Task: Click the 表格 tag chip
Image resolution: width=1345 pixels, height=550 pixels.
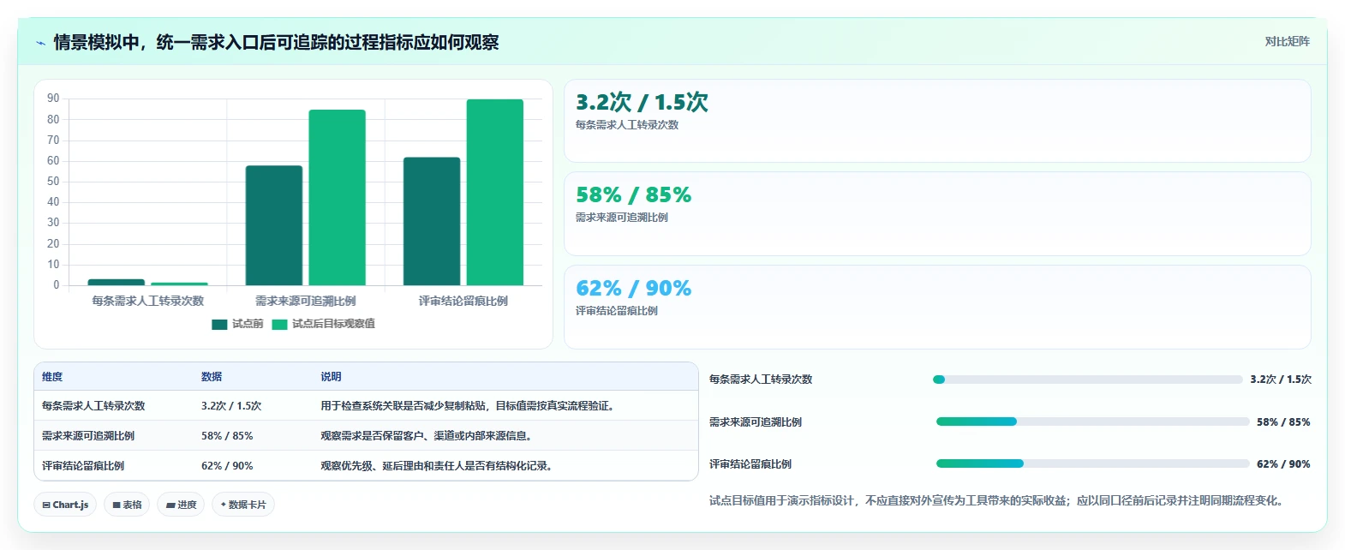Action: pos(127,505)
